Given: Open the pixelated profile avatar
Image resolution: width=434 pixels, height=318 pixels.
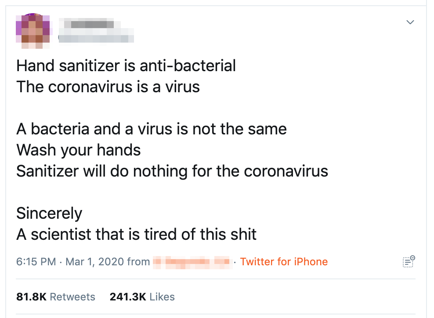Looking at the screenshot, I should (x=33, y=31).
